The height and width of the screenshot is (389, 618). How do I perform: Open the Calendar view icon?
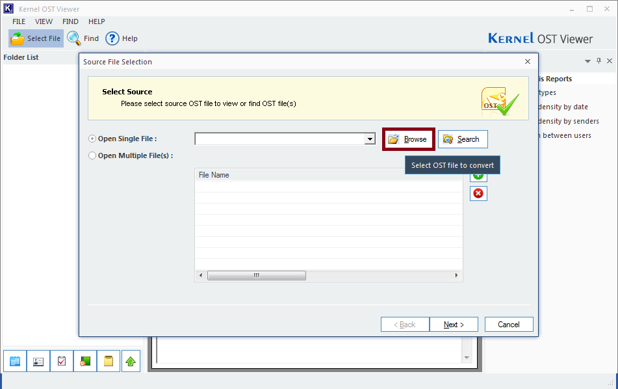15,361
